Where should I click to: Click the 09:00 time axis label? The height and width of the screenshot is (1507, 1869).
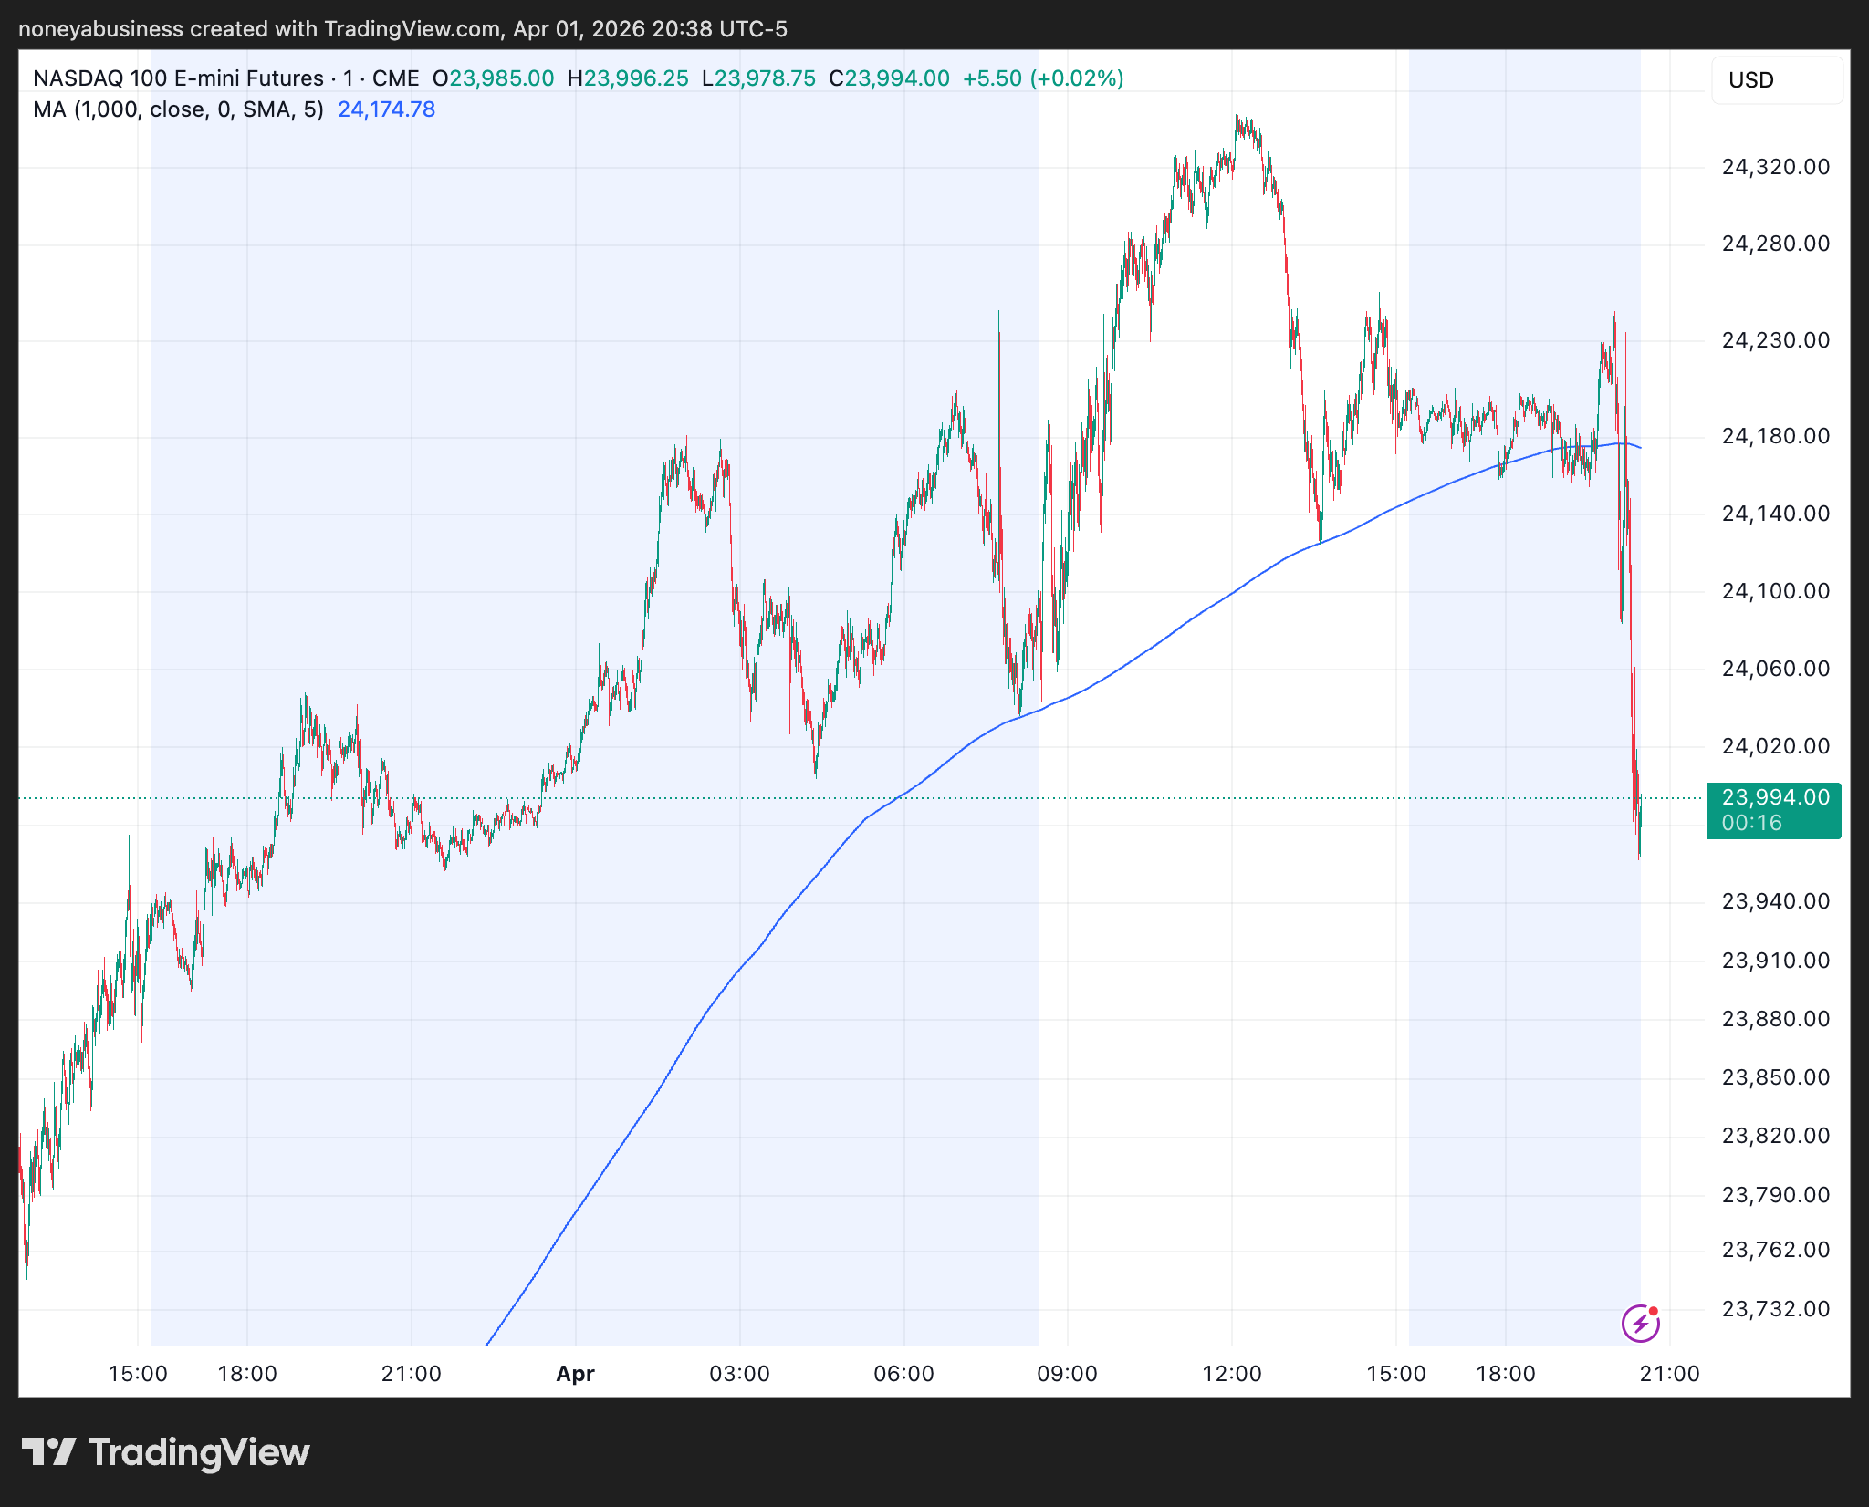tap(1067, 1374)
